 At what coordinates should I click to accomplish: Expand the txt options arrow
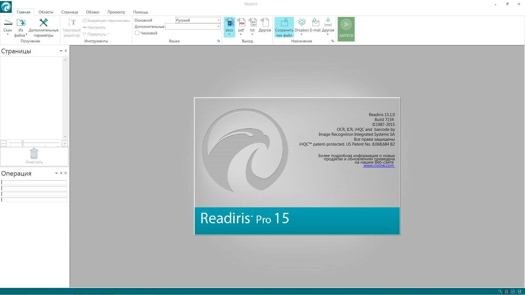pos(252,34)
